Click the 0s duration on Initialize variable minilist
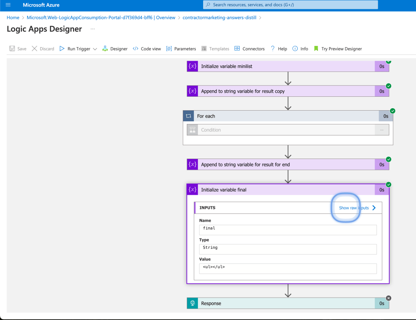Image resolution: width=416 pixels, height=320 pixels. (382, 66)
